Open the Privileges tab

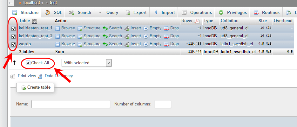coord(233,12)
